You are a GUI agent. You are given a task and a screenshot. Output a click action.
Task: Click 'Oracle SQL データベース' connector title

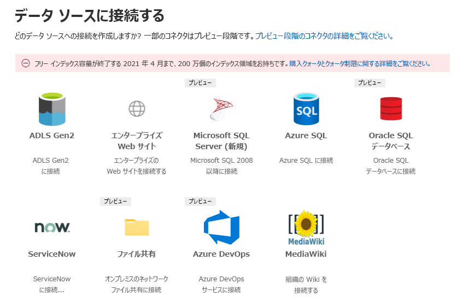[x=391, y=141]
